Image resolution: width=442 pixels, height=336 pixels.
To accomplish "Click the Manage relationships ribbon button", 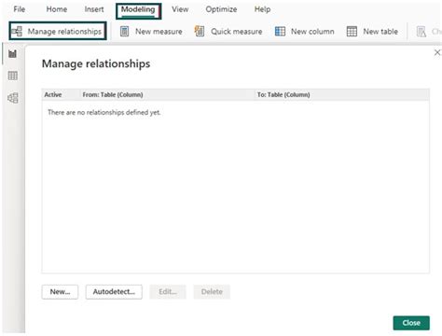I will (x=58, y=31).
